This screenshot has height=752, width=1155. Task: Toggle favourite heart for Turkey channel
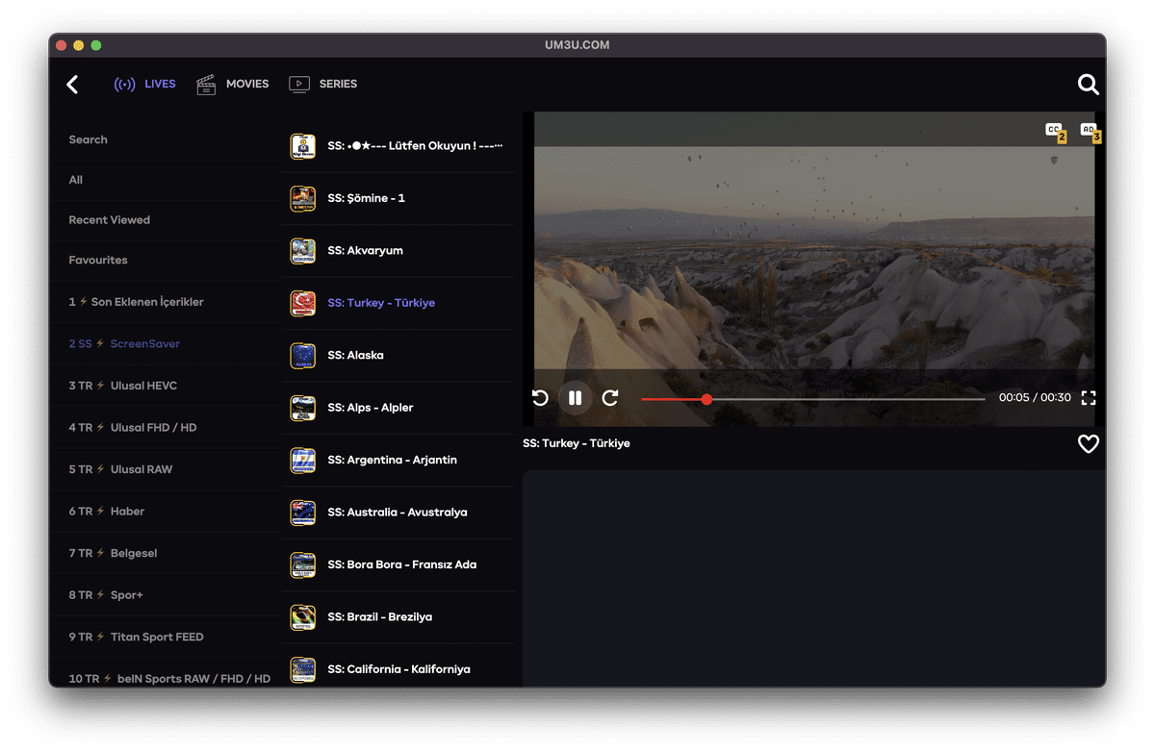click(1088, 444)
